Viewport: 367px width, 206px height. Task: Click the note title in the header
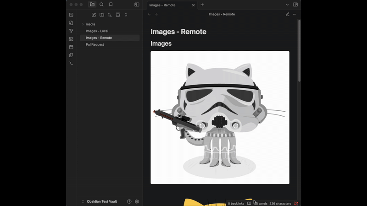click(x=222, y=14)
